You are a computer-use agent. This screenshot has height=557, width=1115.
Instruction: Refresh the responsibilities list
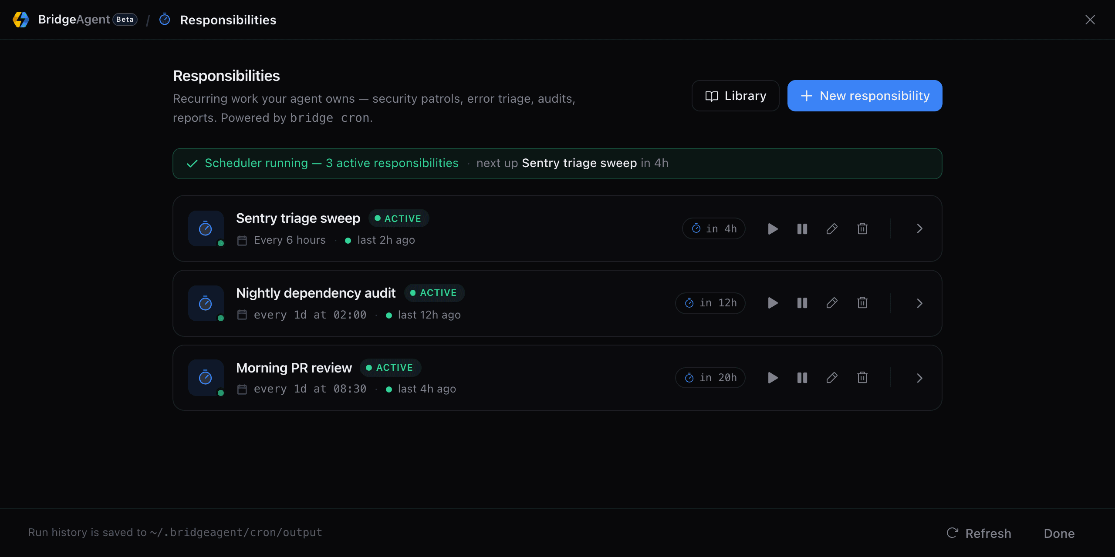[x=979, y=534]
